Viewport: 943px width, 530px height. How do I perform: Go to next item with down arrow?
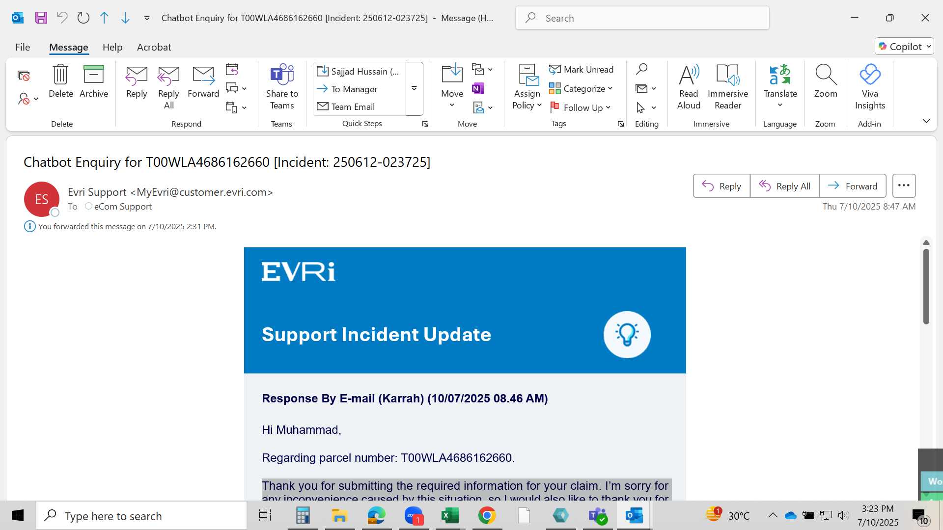point(125,18)
